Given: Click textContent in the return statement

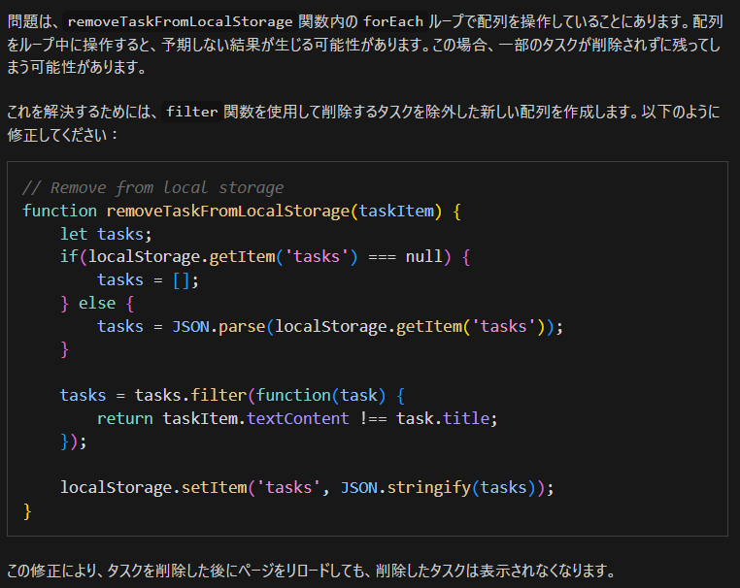Looking at the screenshot, I should tap(298, 418).
